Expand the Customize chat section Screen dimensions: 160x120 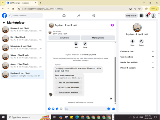(137, 52)
